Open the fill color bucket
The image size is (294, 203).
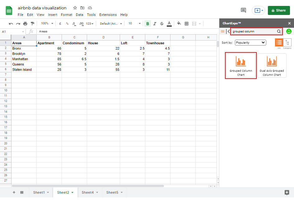(179, 23)
